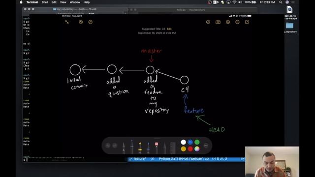315x177 pixels.
Task: Click the volume speaker icon in menu bar
Action: click(x=240, y=2)
